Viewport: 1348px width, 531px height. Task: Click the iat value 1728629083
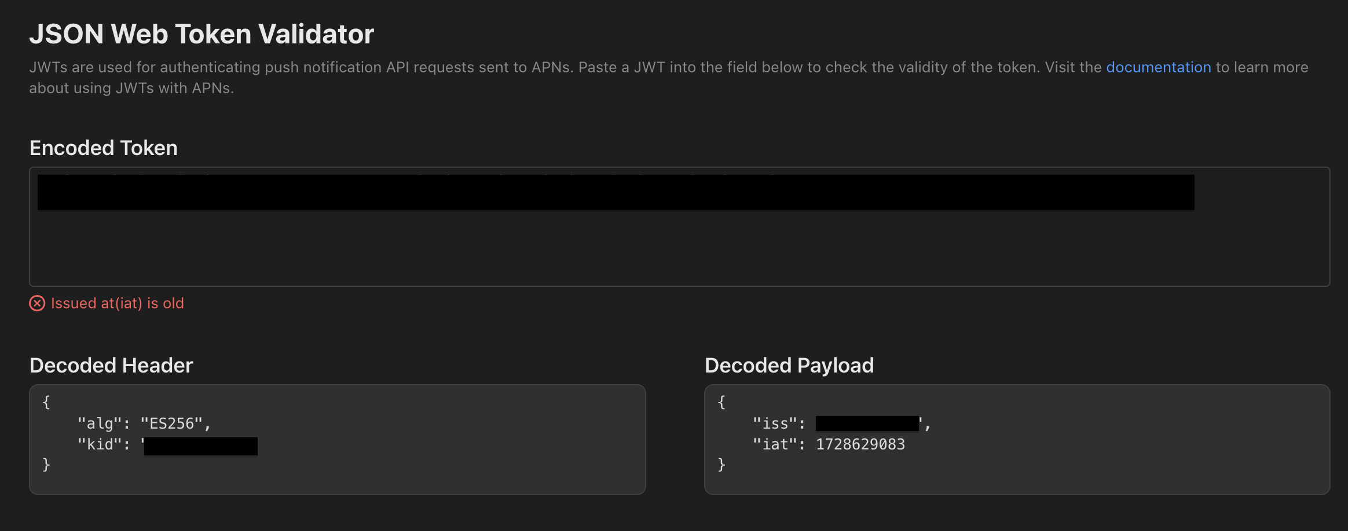tap(860, 444)
